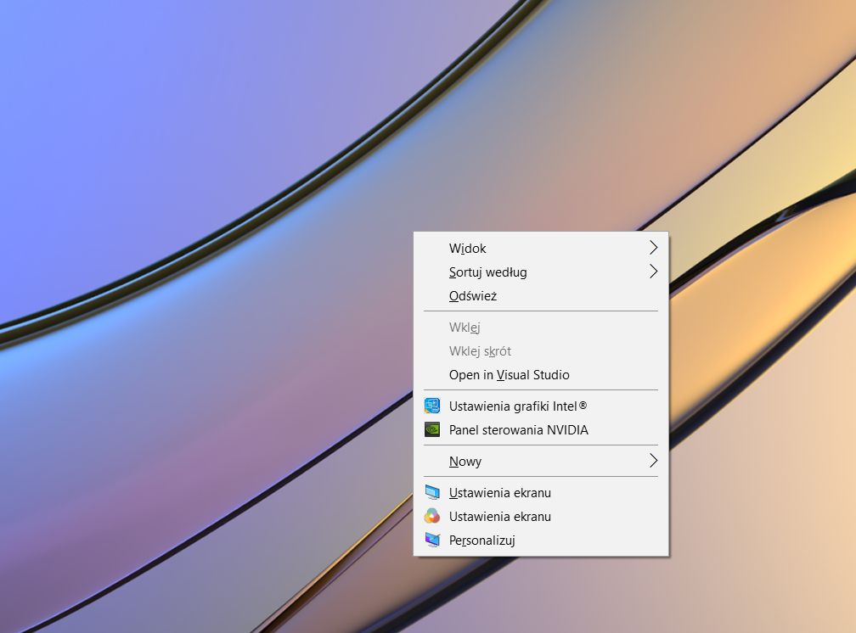Click the Intel graphics settings icon
Screen dimensions: 856x633
pos(433,406)
